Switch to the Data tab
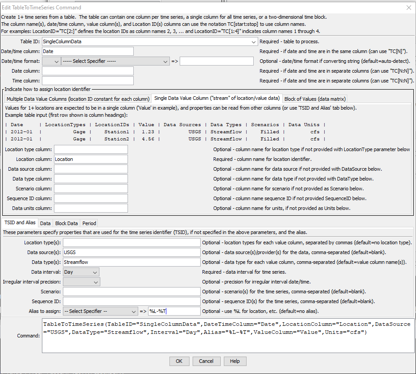 tap(45, 223)
